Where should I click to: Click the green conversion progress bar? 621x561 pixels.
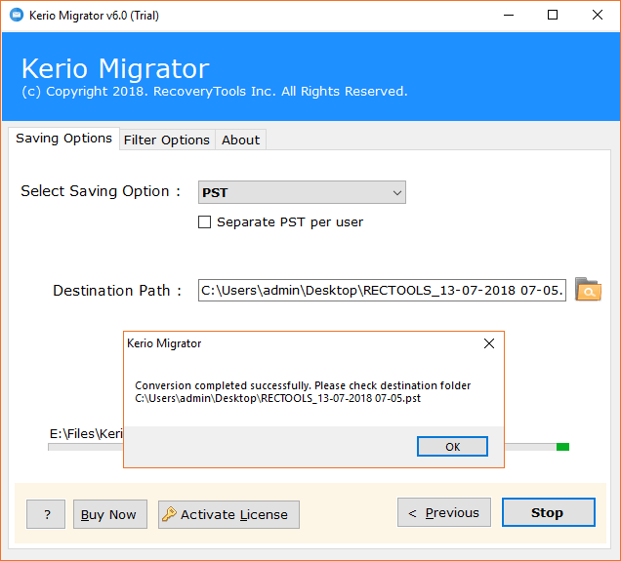pos(562,447)
